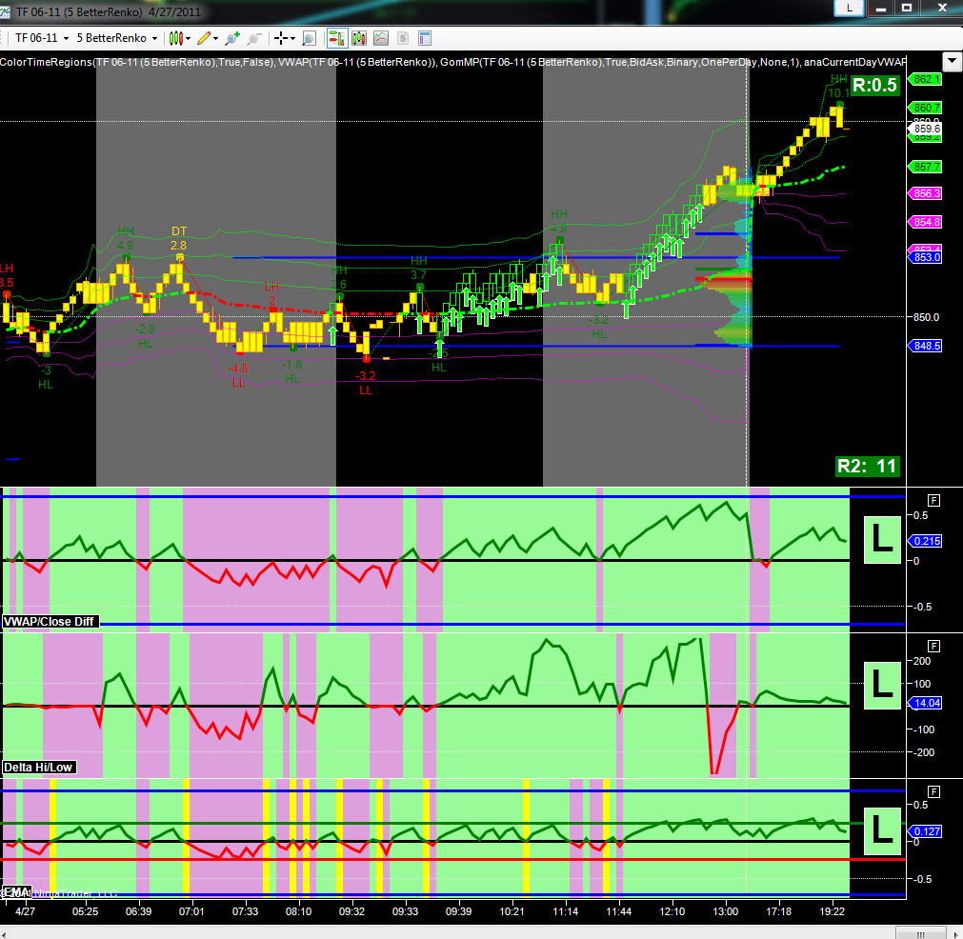Click the 860.7 green price marker

926,108
